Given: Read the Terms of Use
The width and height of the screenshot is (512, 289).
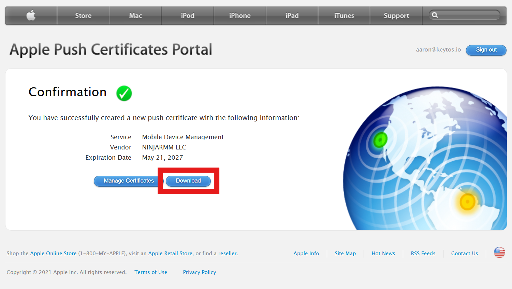Looking at the screenshot, I should 151,272.
